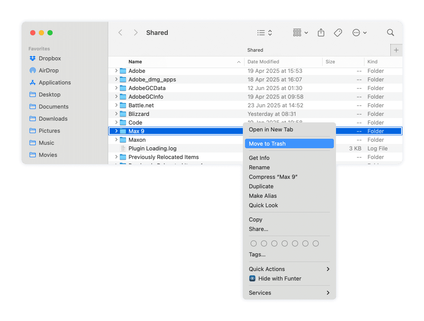424x321 pixels.
Task: Open the group-by grid dropdown
Action: coord(301,33)
